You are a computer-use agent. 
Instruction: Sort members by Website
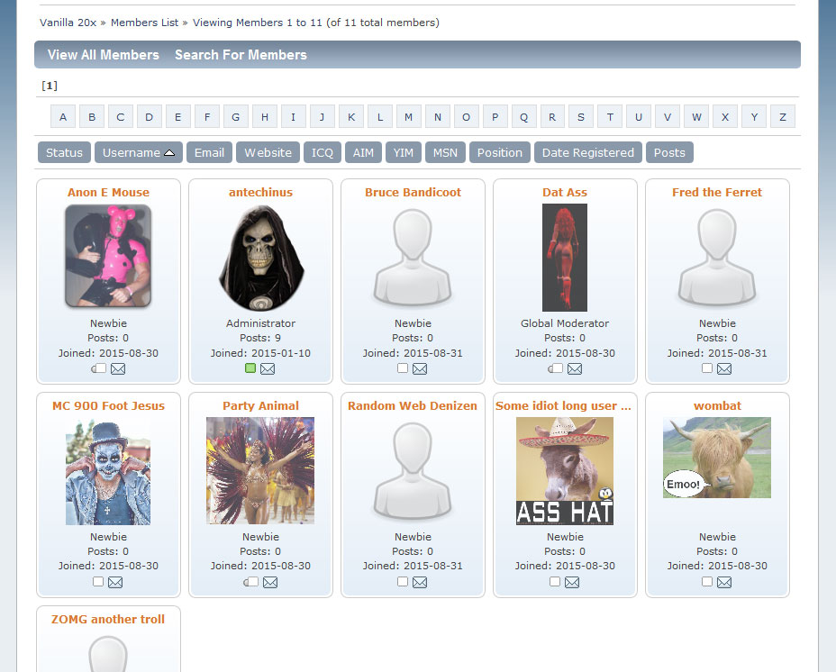click(268, 152)
